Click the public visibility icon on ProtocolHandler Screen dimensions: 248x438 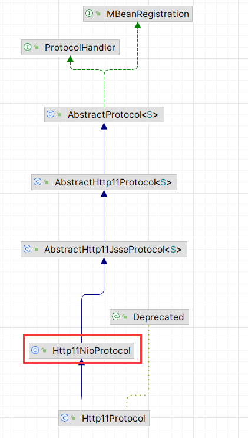click(x=37, y=48)
